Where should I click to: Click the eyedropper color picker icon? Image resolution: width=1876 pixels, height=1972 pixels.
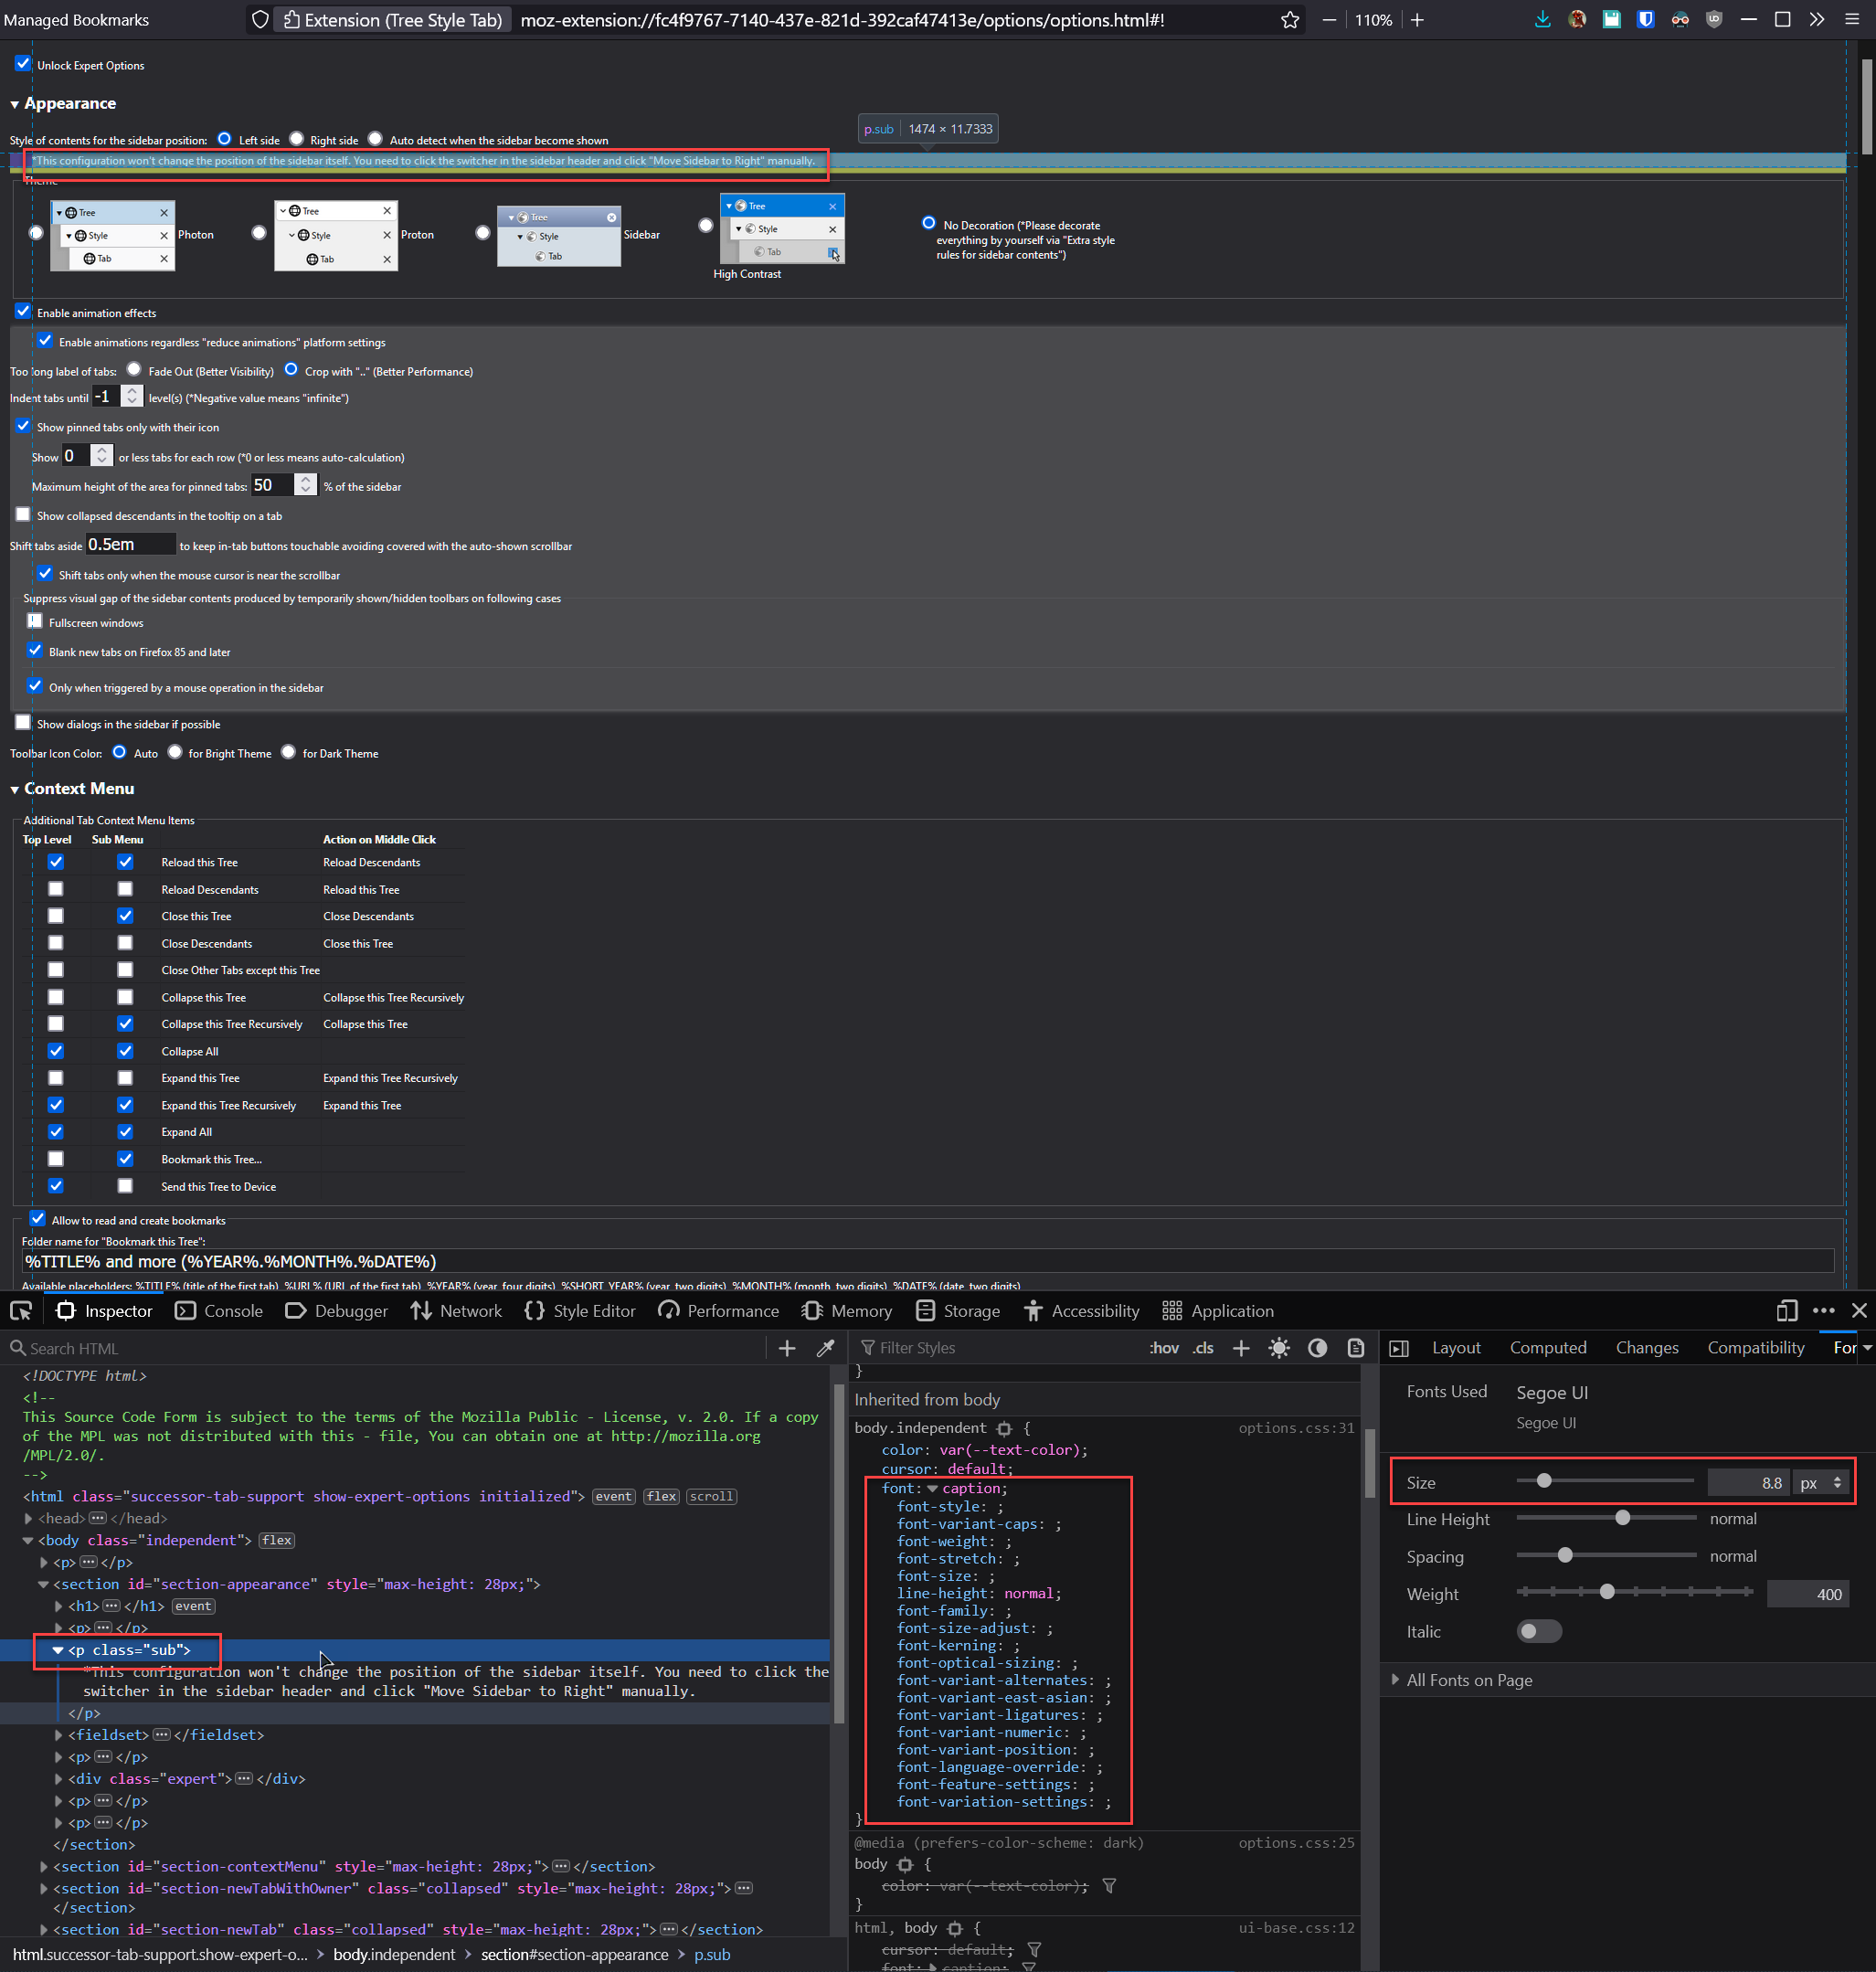click(x=825, y=1348)
